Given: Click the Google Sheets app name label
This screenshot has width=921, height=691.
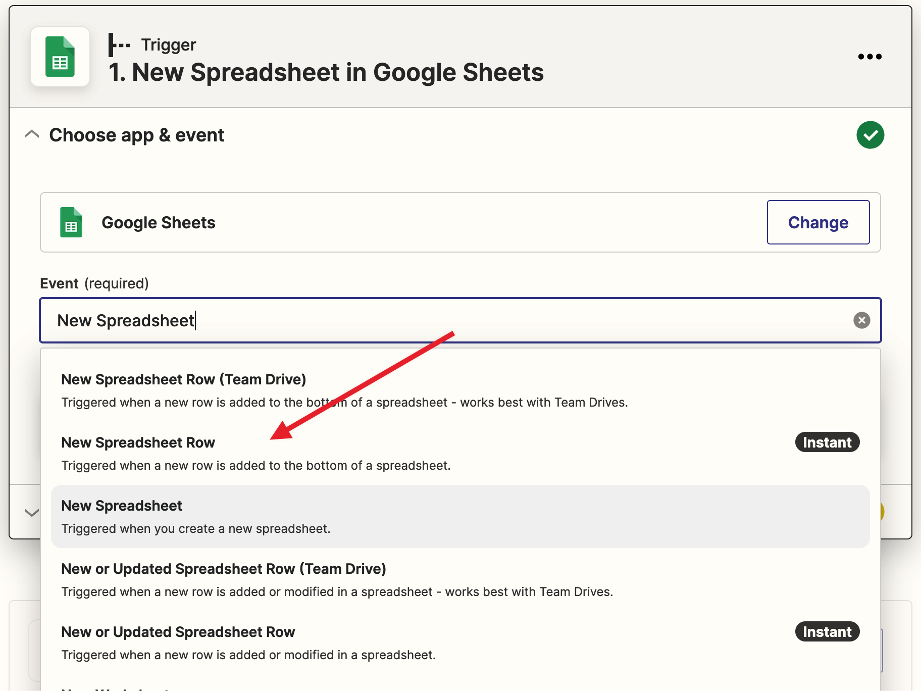Looking at the screenshot, I should point(159,223).
